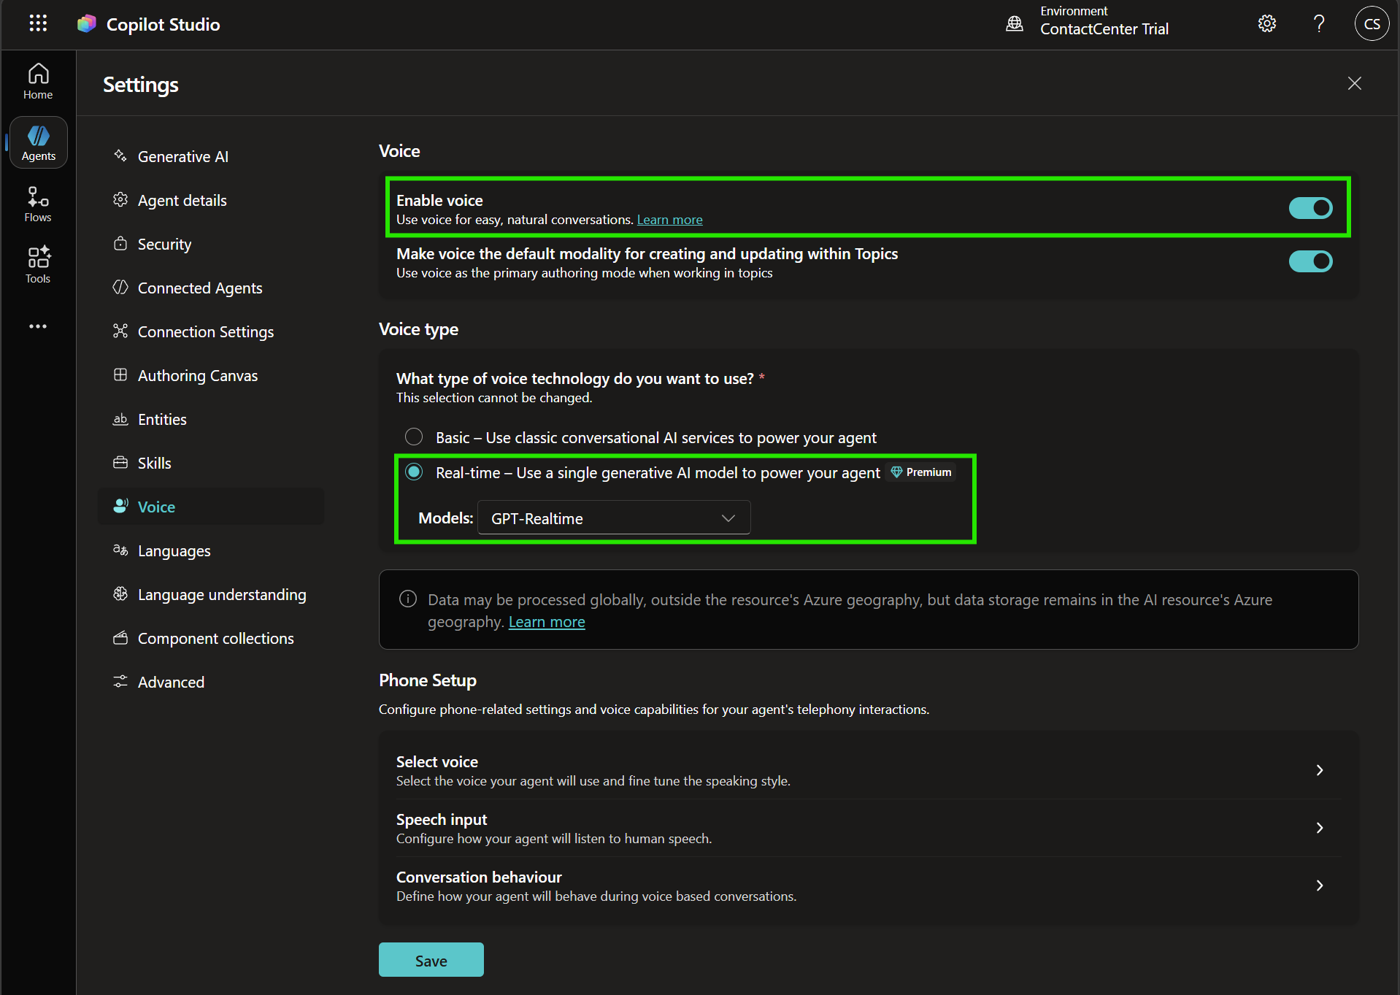Click the Voice person-speaking icon
The width and height of the screenshot is (1400, 995).
point(120,506)
